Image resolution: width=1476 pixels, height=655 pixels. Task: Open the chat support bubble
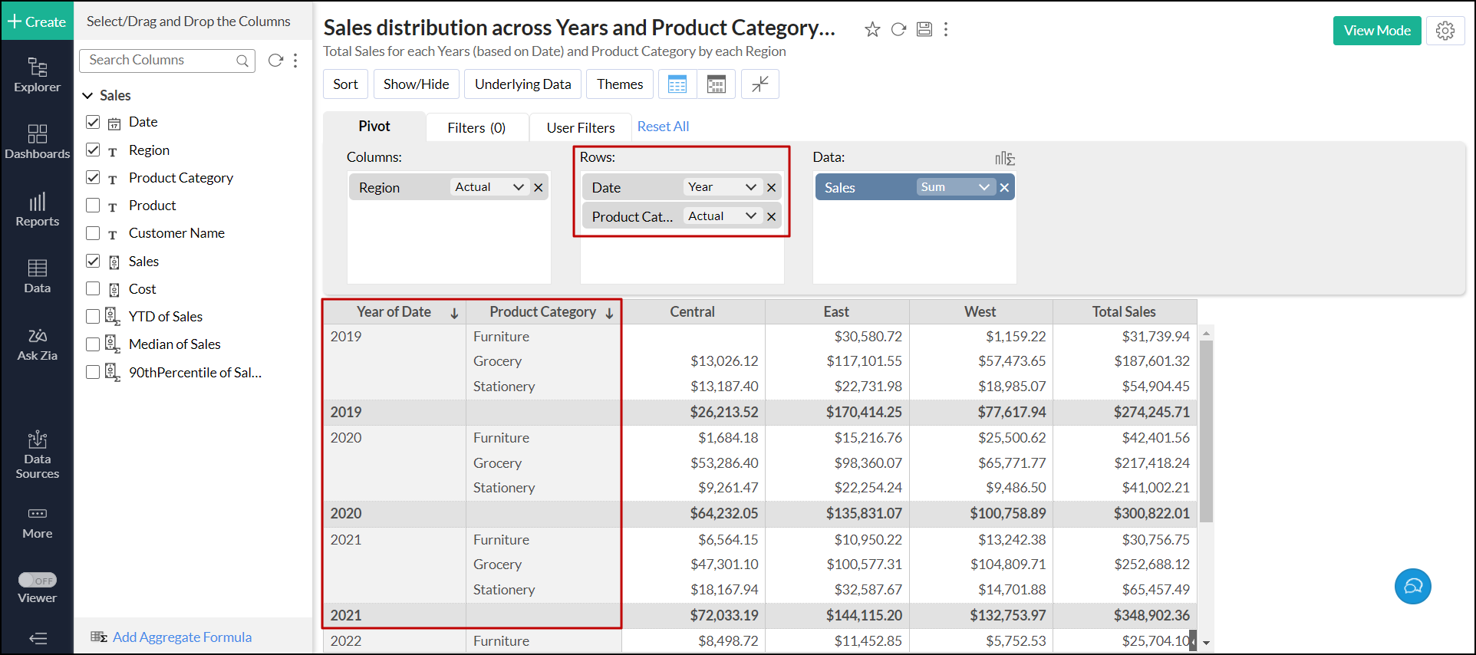click(1412, 587)
